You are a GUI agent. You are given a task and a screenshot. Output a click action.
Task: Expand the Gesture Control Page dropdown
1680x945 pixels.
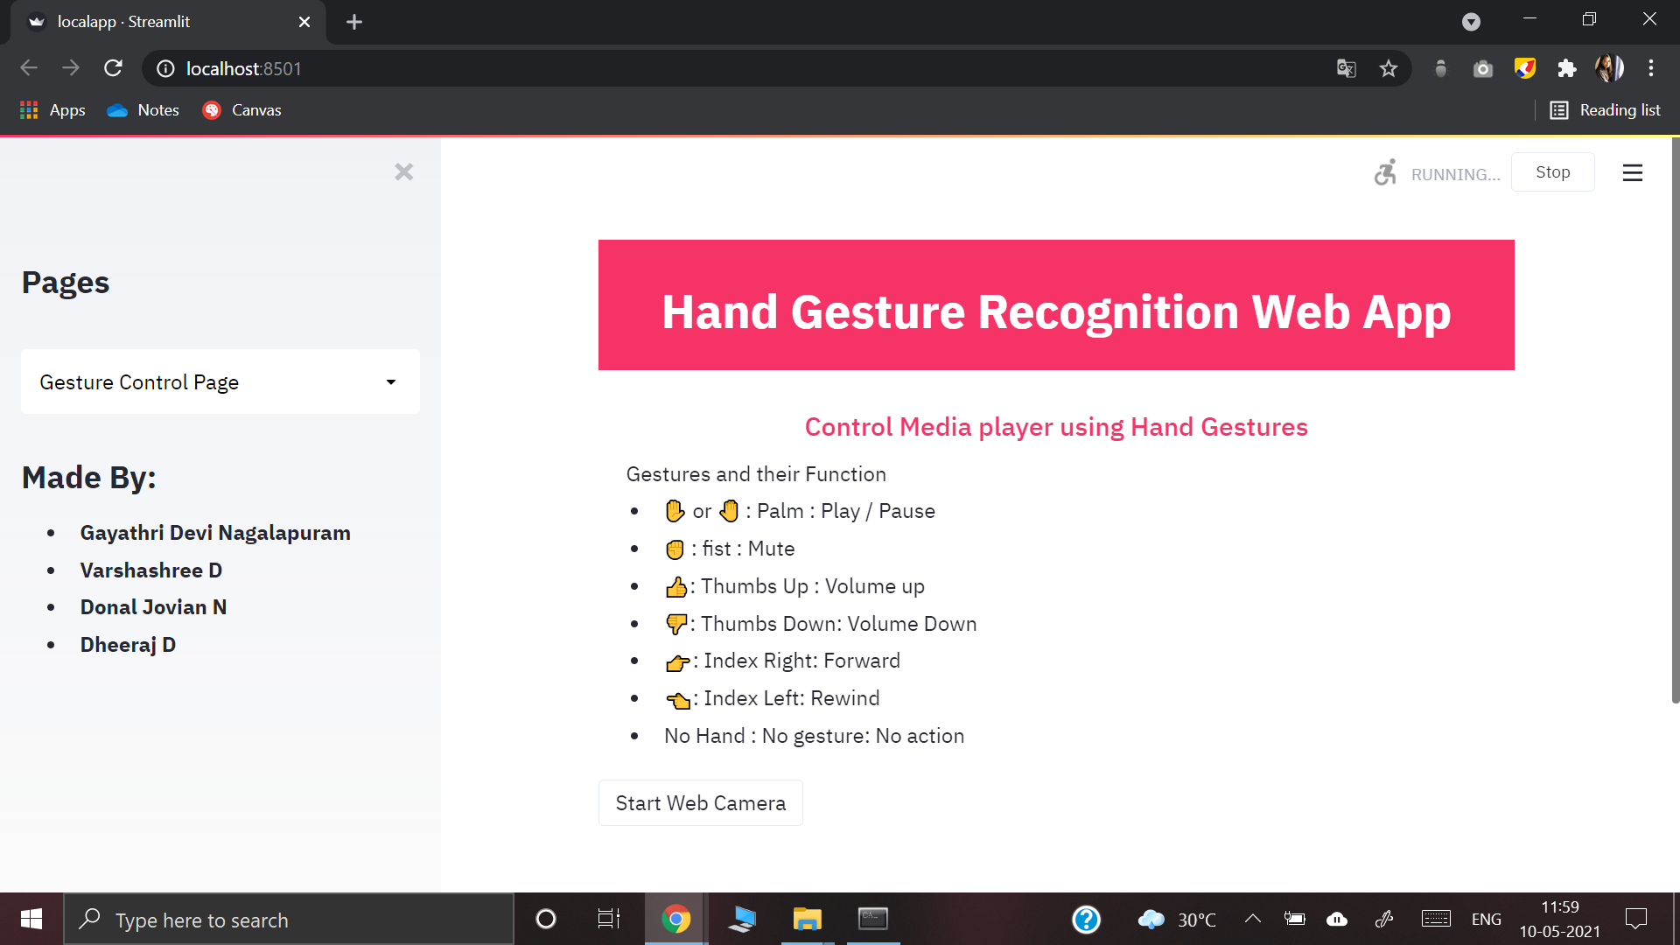coord(392,381)
